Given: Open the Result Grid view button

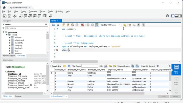Looking at the screenshot, I should 176,70.
